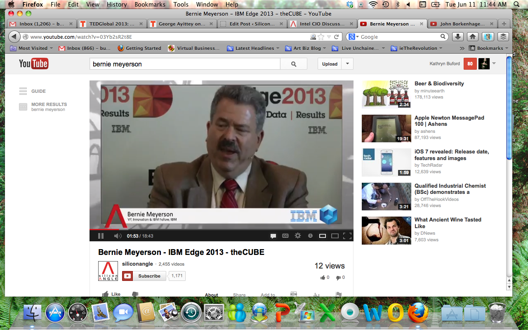Open the Wi-Fi status menu
The width and height of the screenshot is (528, 330).
373,5
